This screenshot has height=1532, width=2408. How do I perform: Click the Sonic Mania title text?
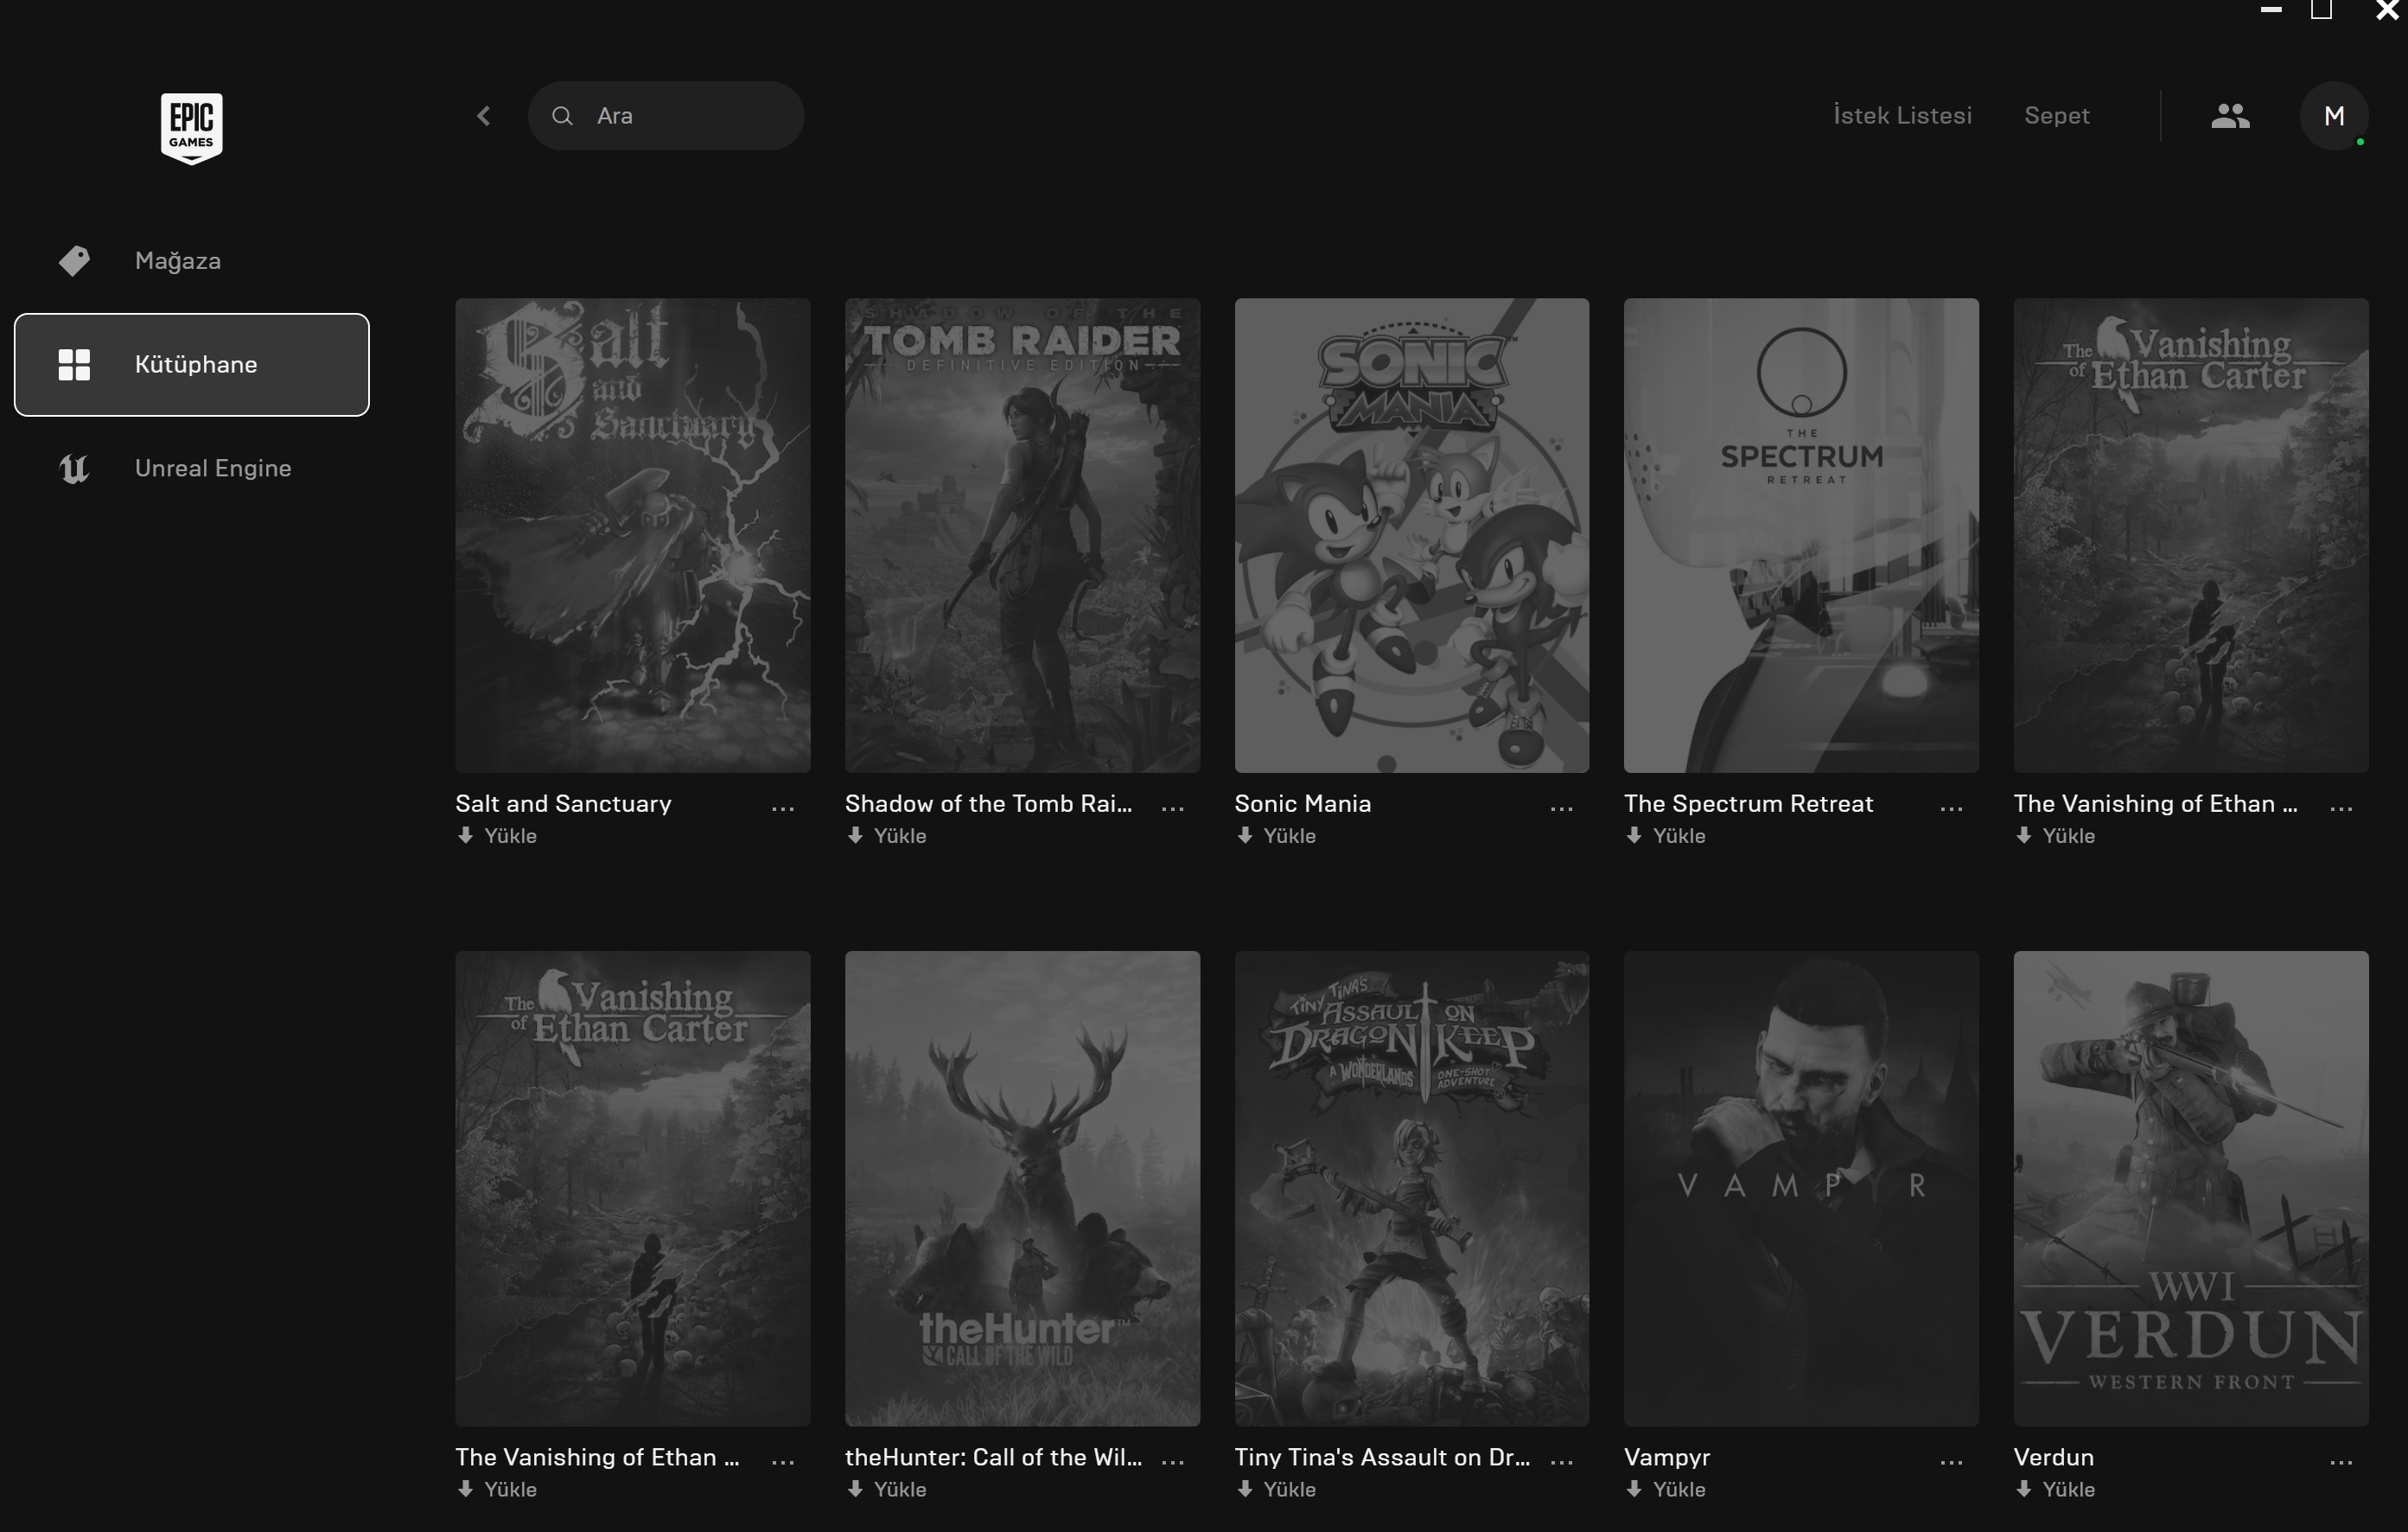[1303, 804]
